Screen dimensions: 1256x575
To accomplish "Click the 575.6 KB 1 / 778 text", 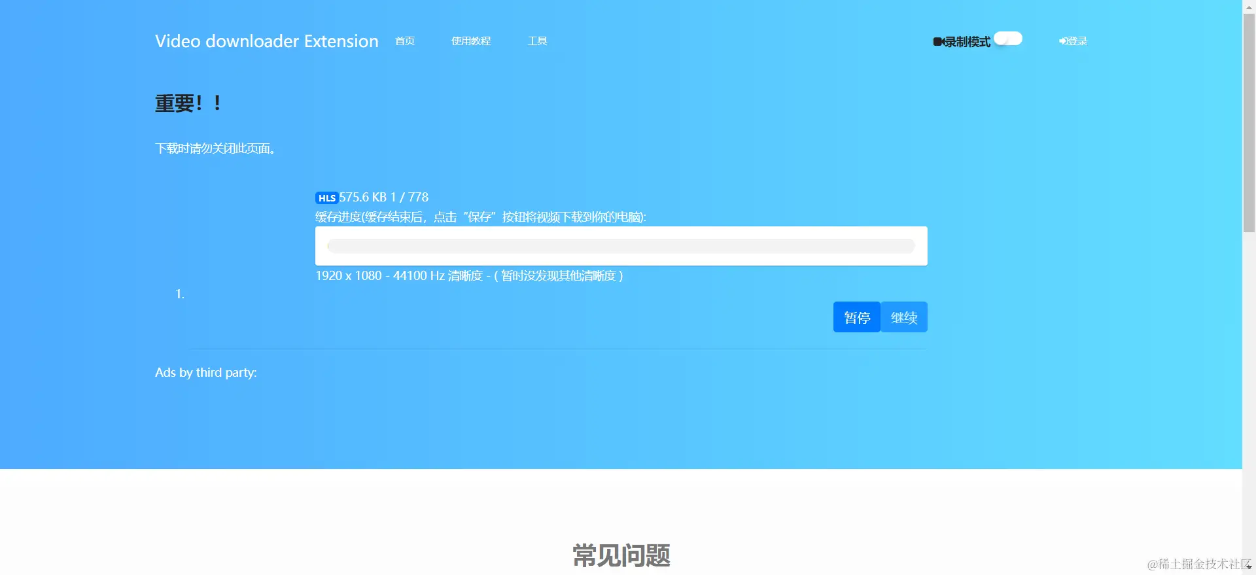I will pyautogui.click(x=384, y=198).
